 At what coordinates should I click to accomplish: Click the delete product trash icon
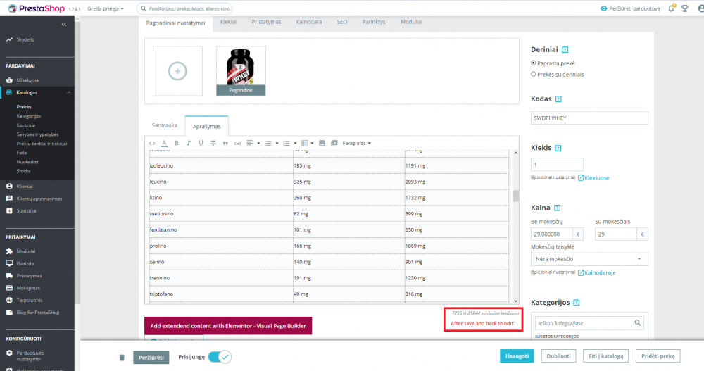click(x=122, y=358)
